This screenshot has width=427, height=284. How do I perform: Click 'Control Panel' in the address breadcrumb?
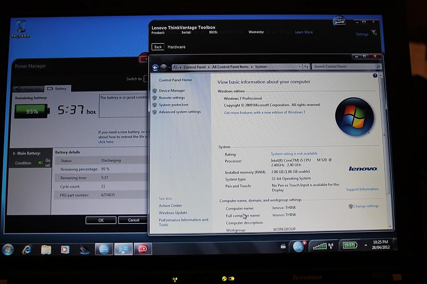194,67
